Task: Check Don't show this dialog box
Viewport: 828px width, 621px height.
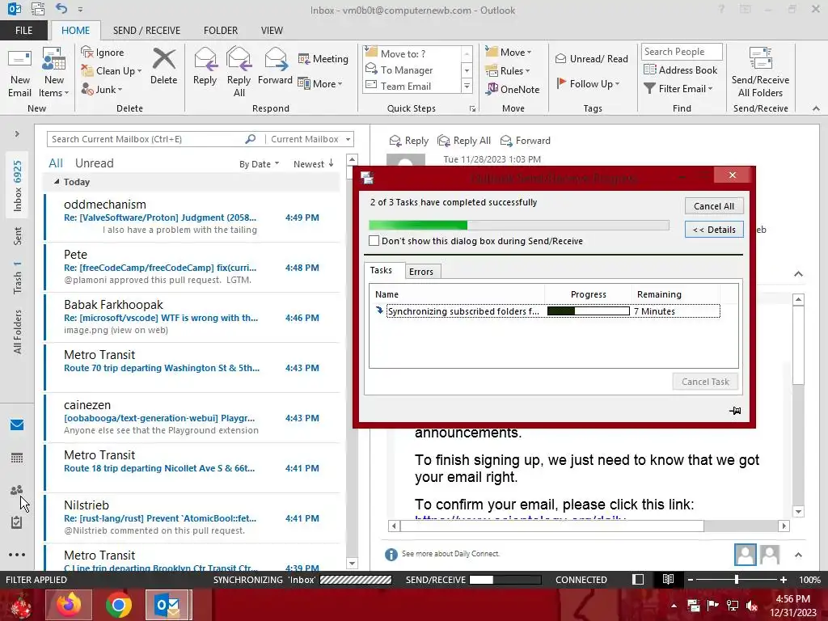Action: (374, 241)
